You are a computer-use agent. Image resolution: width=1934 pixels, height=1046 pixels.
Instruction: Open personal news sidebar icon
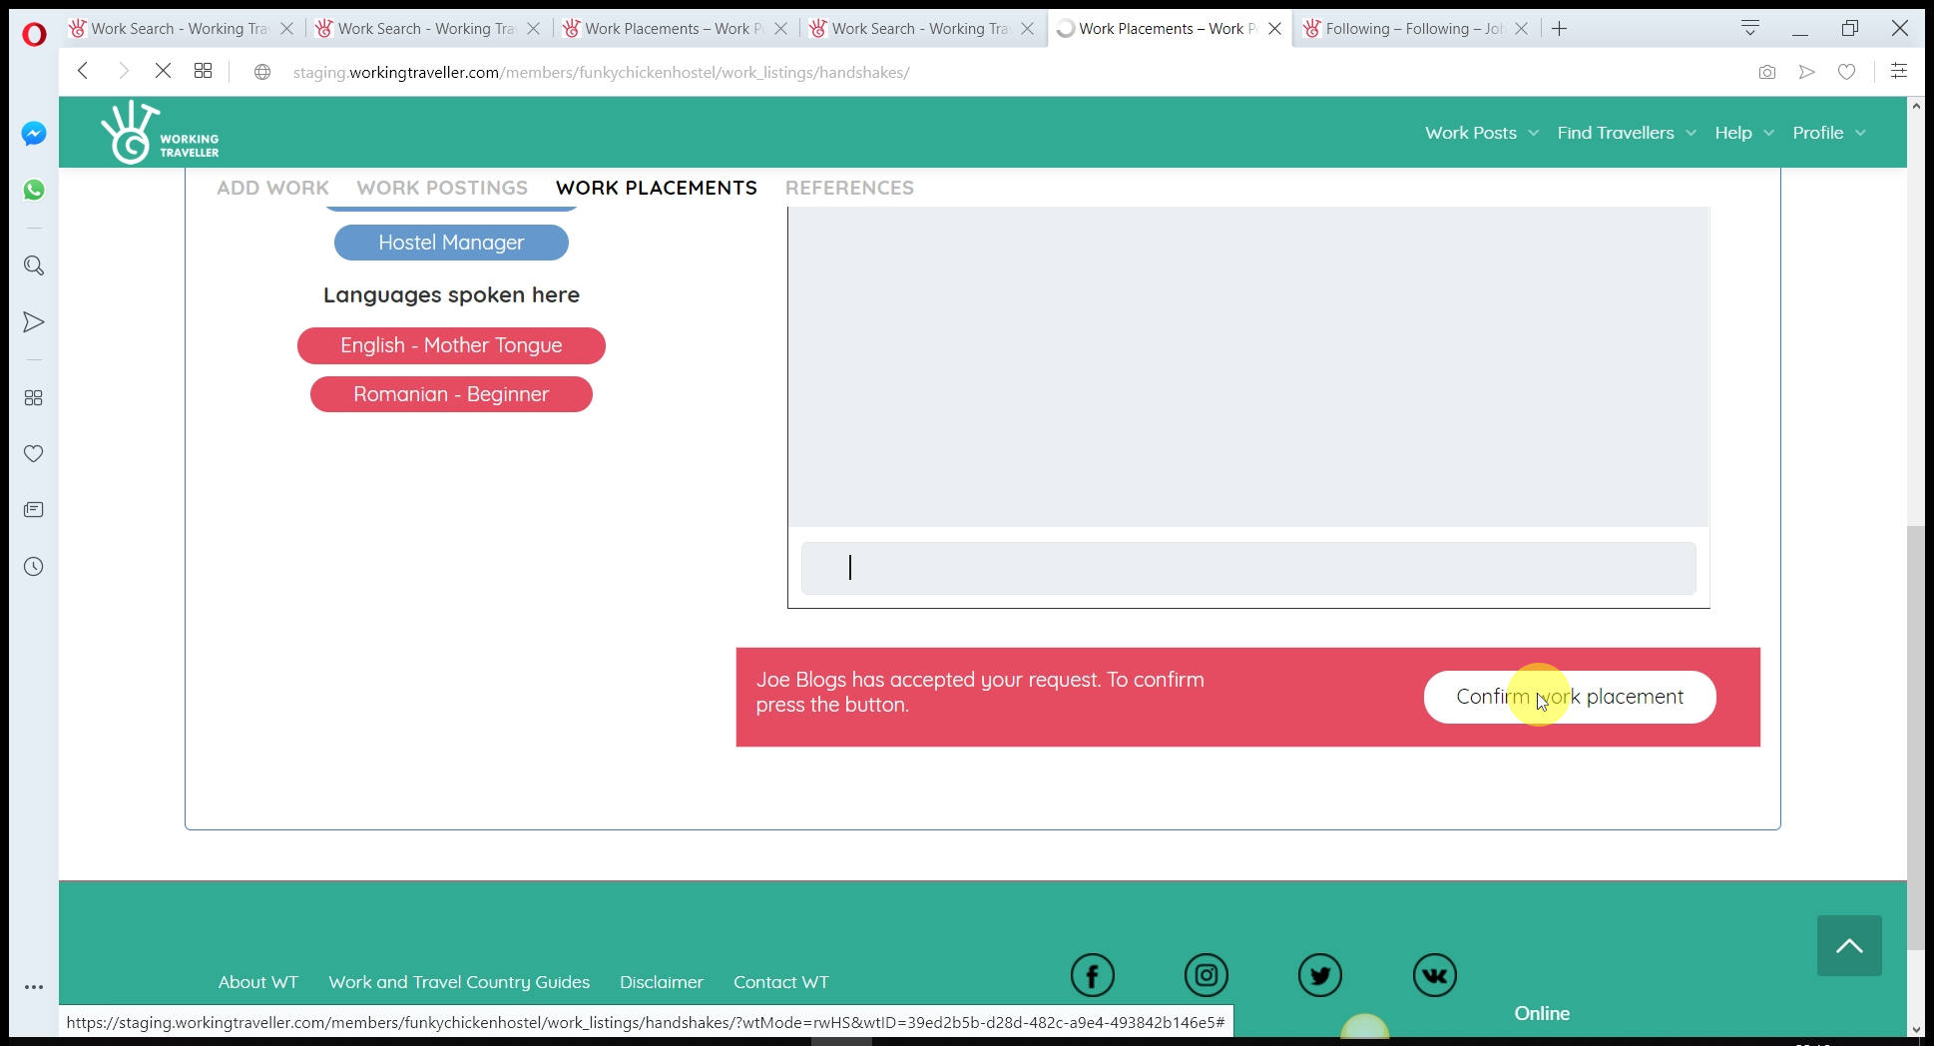pyautogui.click(x=34, y=510)
